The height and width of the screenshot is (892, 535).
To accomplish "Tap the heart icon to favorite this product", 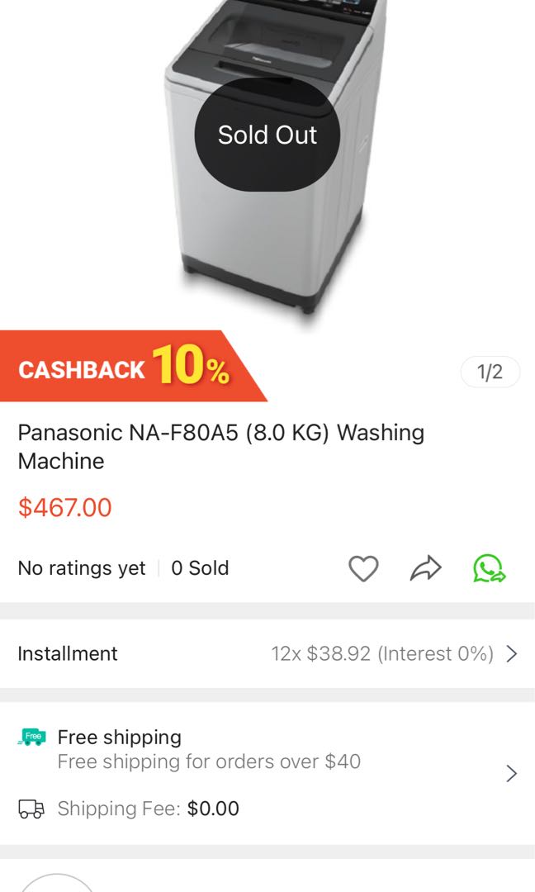I will (362, 567).
